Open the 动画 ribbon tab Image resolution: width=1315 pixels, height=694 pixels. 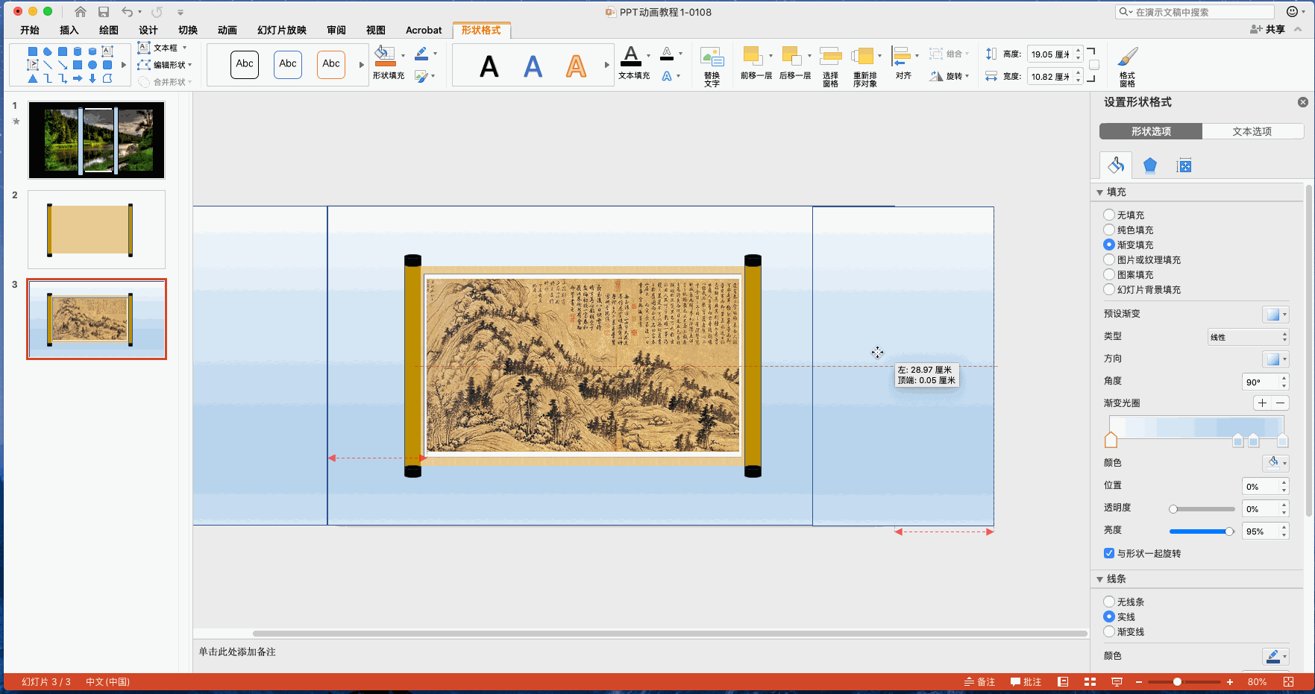pyautogui.click(x=227, y=30)
